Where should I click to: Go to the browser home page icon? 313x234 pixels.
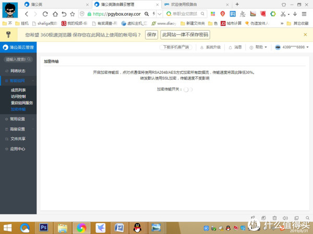tap(55, 14)
